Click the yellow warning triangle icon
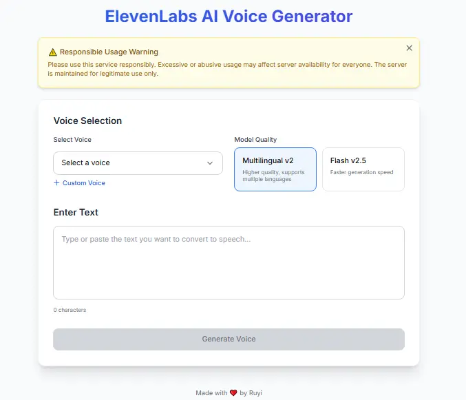Screen dimensions: 466x400 52,52
